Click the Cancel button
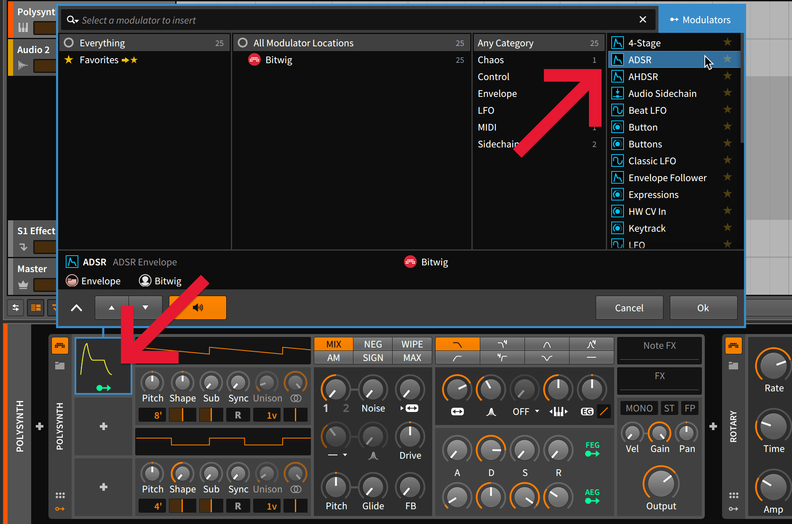The height and width of the screenshot is (524, 792). pos(629,307)
